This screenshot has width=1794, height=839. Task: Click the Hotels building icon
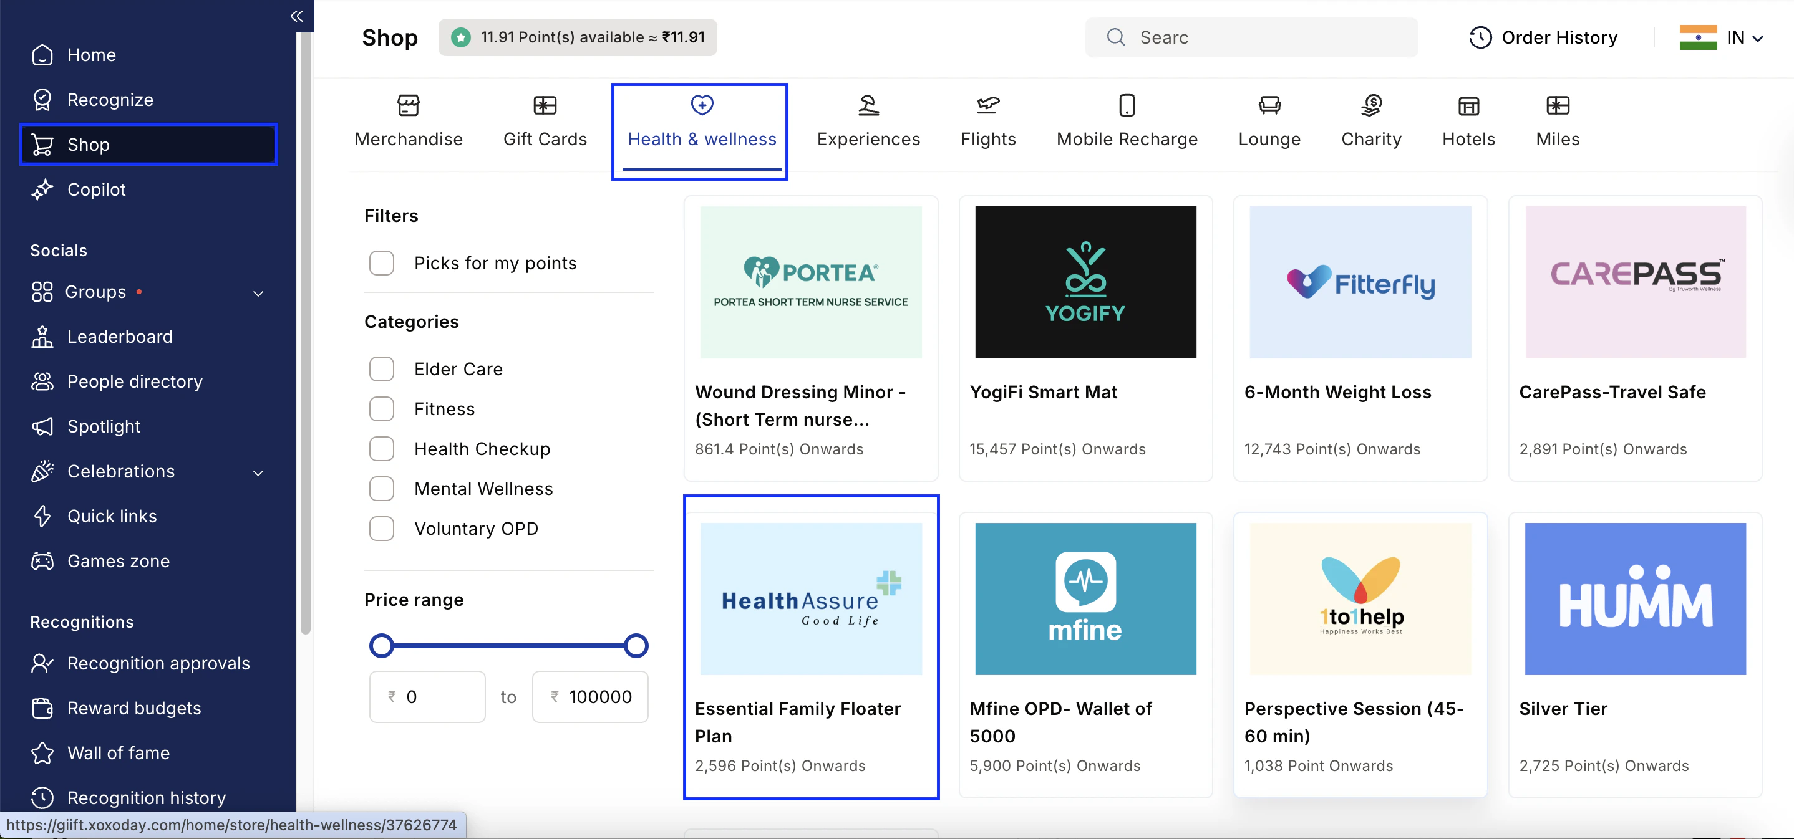click(x=1469, y=106)
